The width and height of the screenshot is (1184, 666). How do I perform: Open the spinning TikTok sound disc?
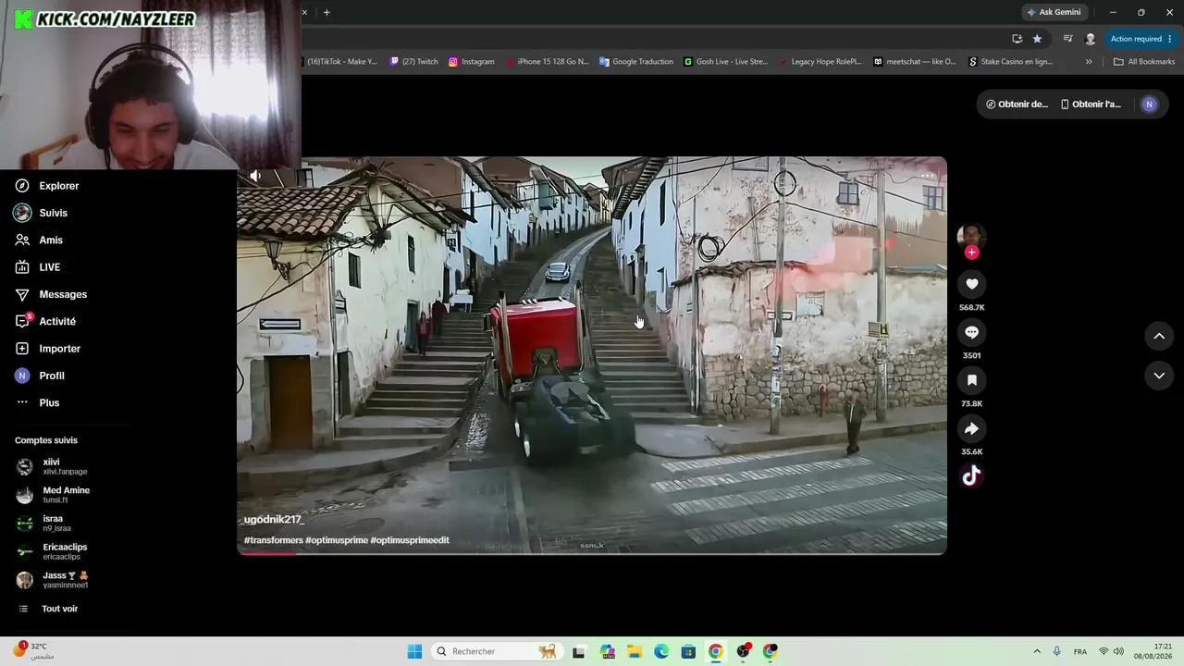pos(971,475)
